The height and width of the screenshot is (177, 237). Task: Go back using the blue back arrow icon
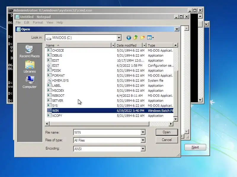[129, 37]
